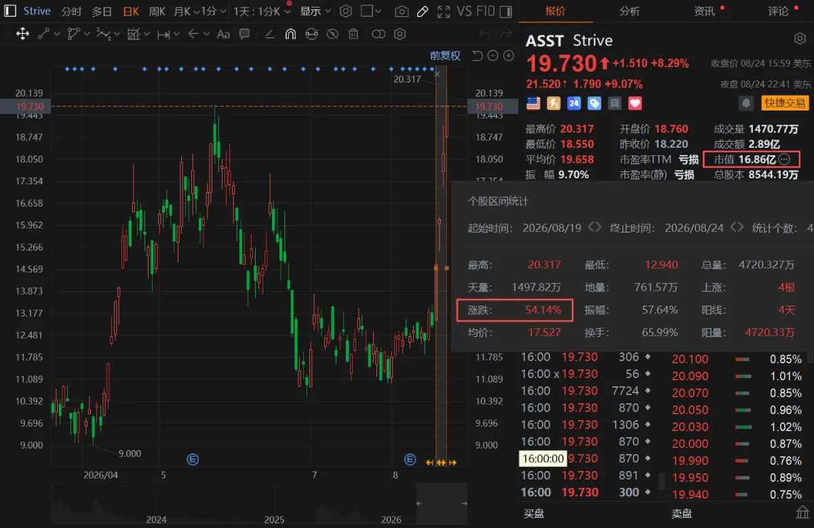814x528 pixels.
Task: Select the wave pattern drawing tool
Action: (103, 34)
